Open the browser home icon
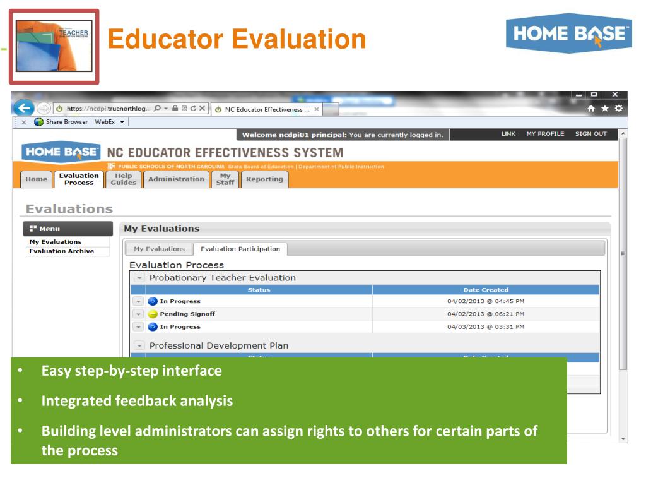The height and width of the screenshot is (485, 646). click(x=591, y=109)
